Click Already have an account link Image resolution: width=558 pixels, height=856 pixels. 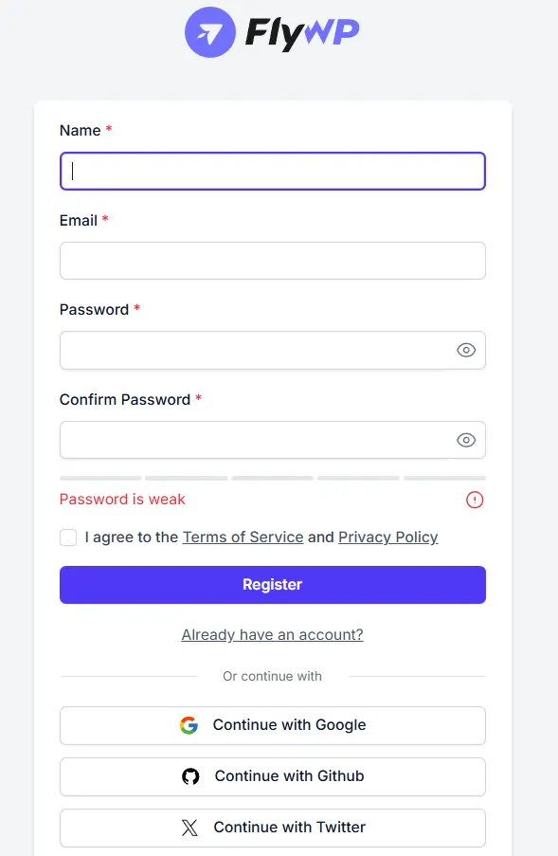272,634
